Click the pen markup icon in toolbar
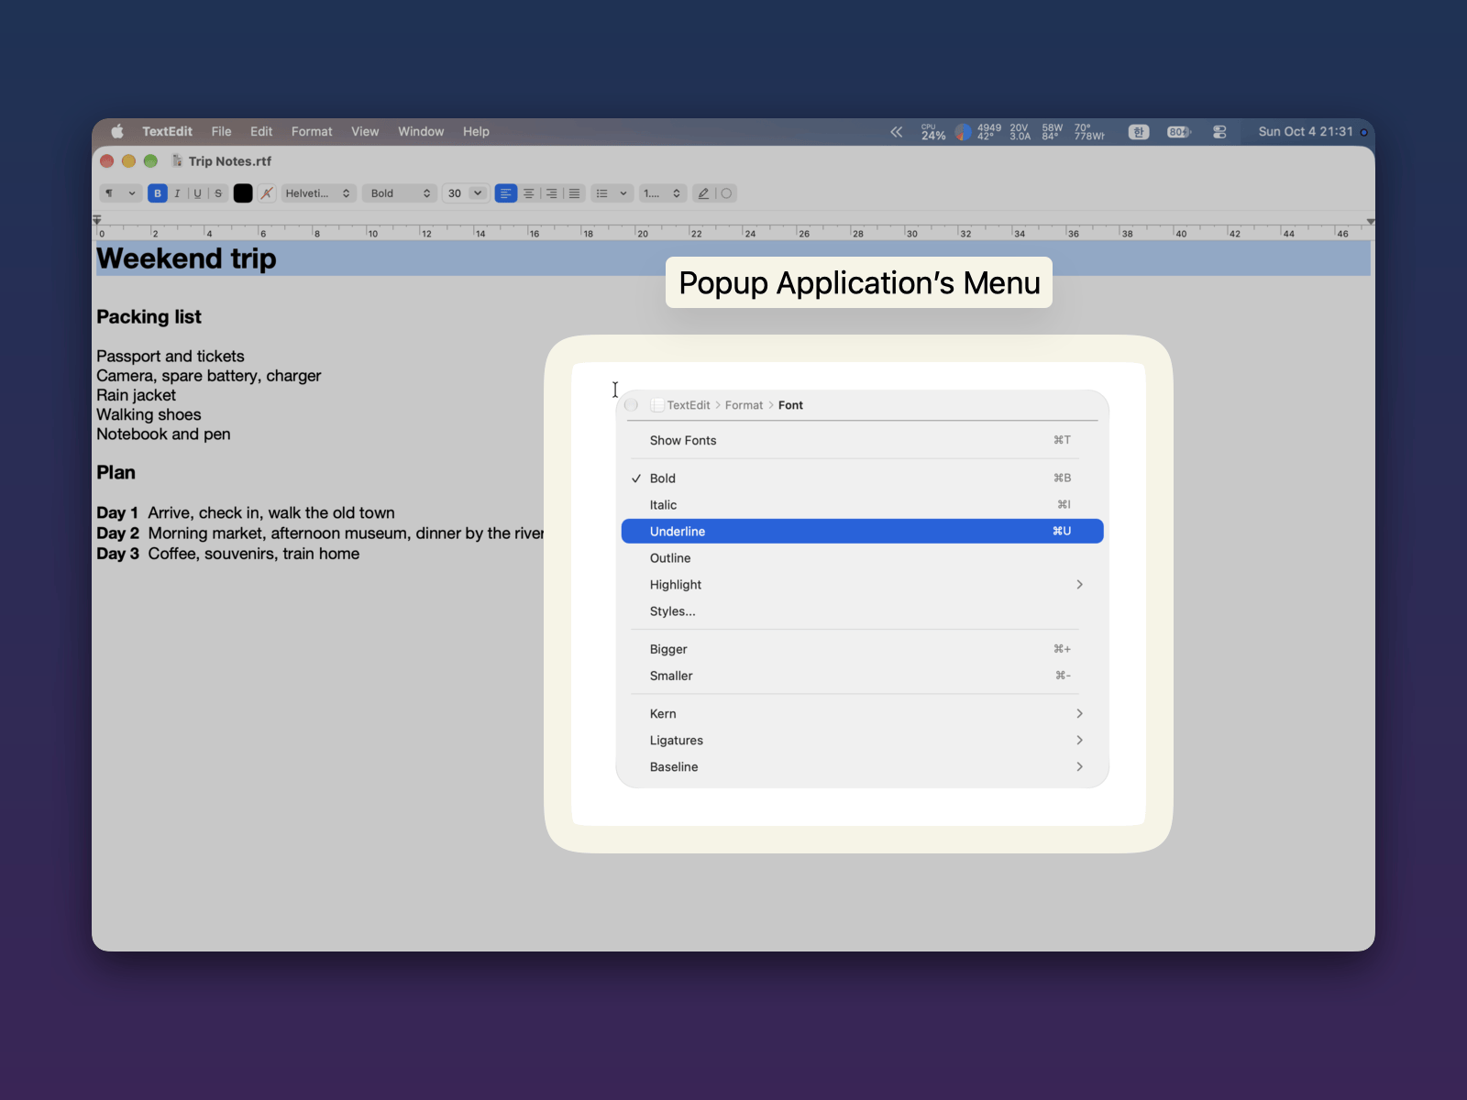Viewport: 1467px width, 1100px height. click(703, 193)
